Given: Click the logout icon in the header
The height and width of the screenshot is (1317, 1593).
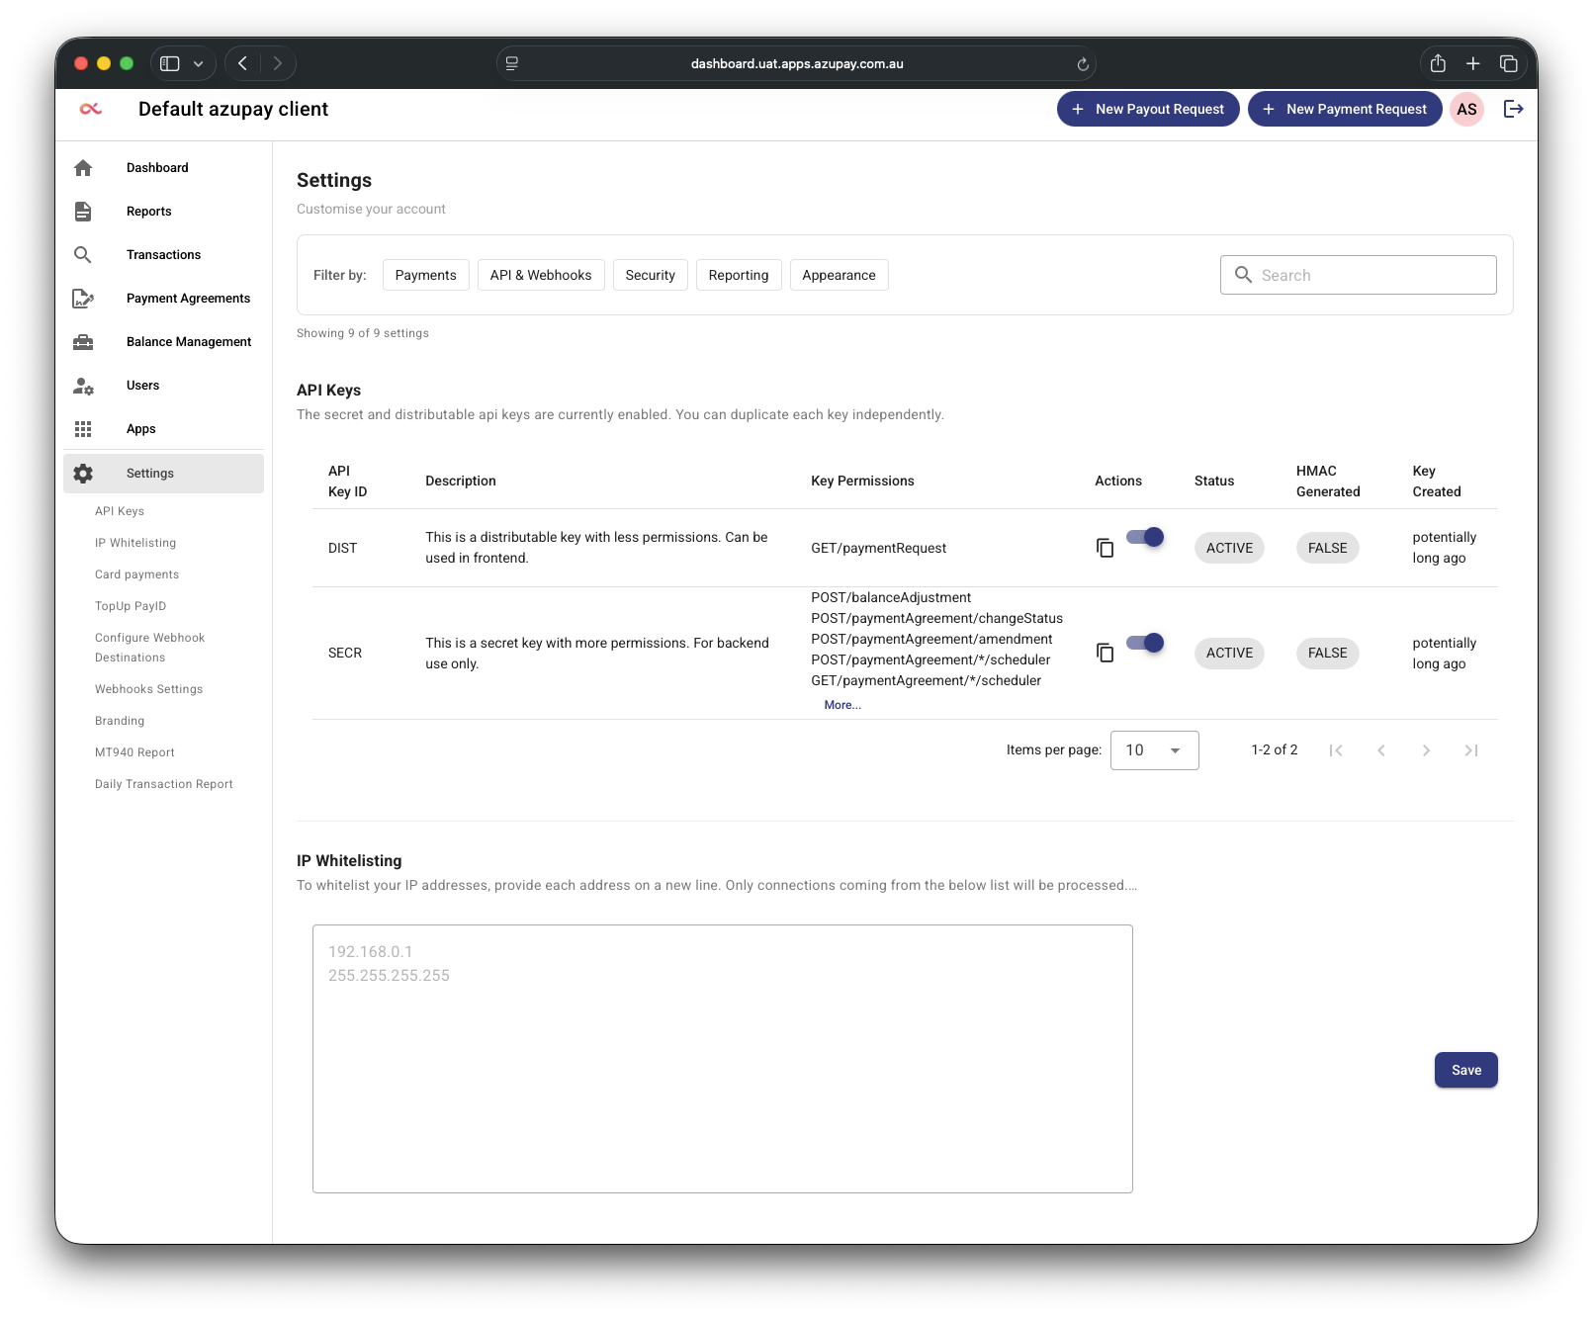Looking at the screenshot, I should pyautogui.click(x=1513, y=109).
